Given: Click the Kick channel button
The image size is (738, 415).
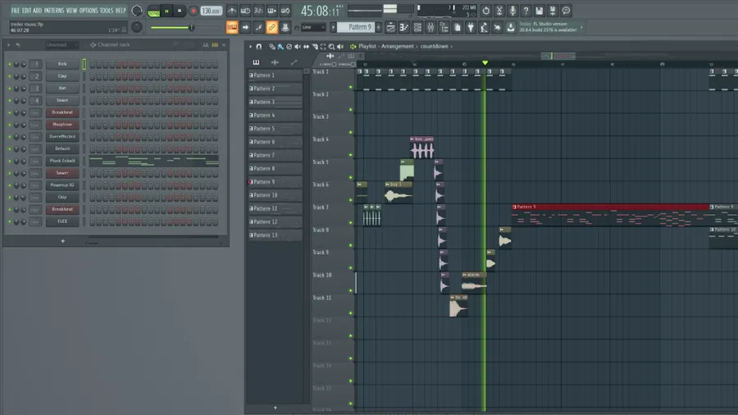Looking at the screenshot, I should [62, 64].
